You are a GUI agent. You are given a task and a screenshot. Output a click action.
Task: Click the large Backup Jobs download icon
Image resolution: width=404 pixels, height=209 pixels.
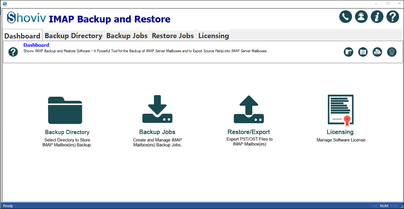click(157, 109)
